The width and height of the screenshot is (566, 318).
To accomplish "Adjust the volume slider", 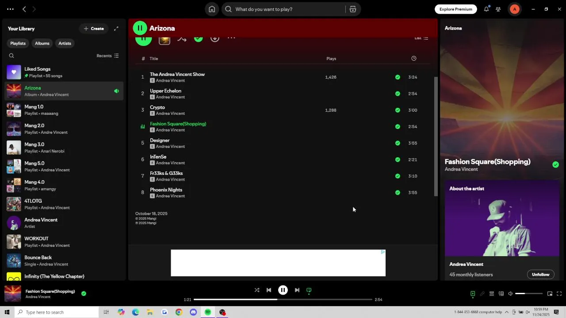I will click(529, 294).
